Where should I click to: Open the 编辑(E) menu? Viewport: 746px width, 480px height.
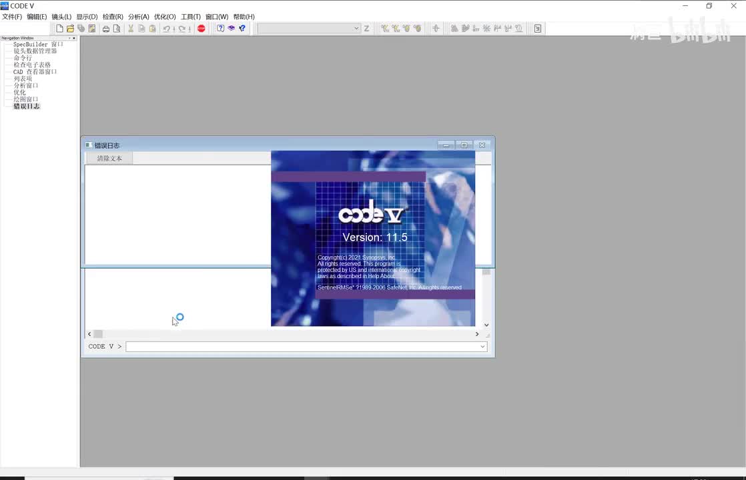tap(37, 17)
